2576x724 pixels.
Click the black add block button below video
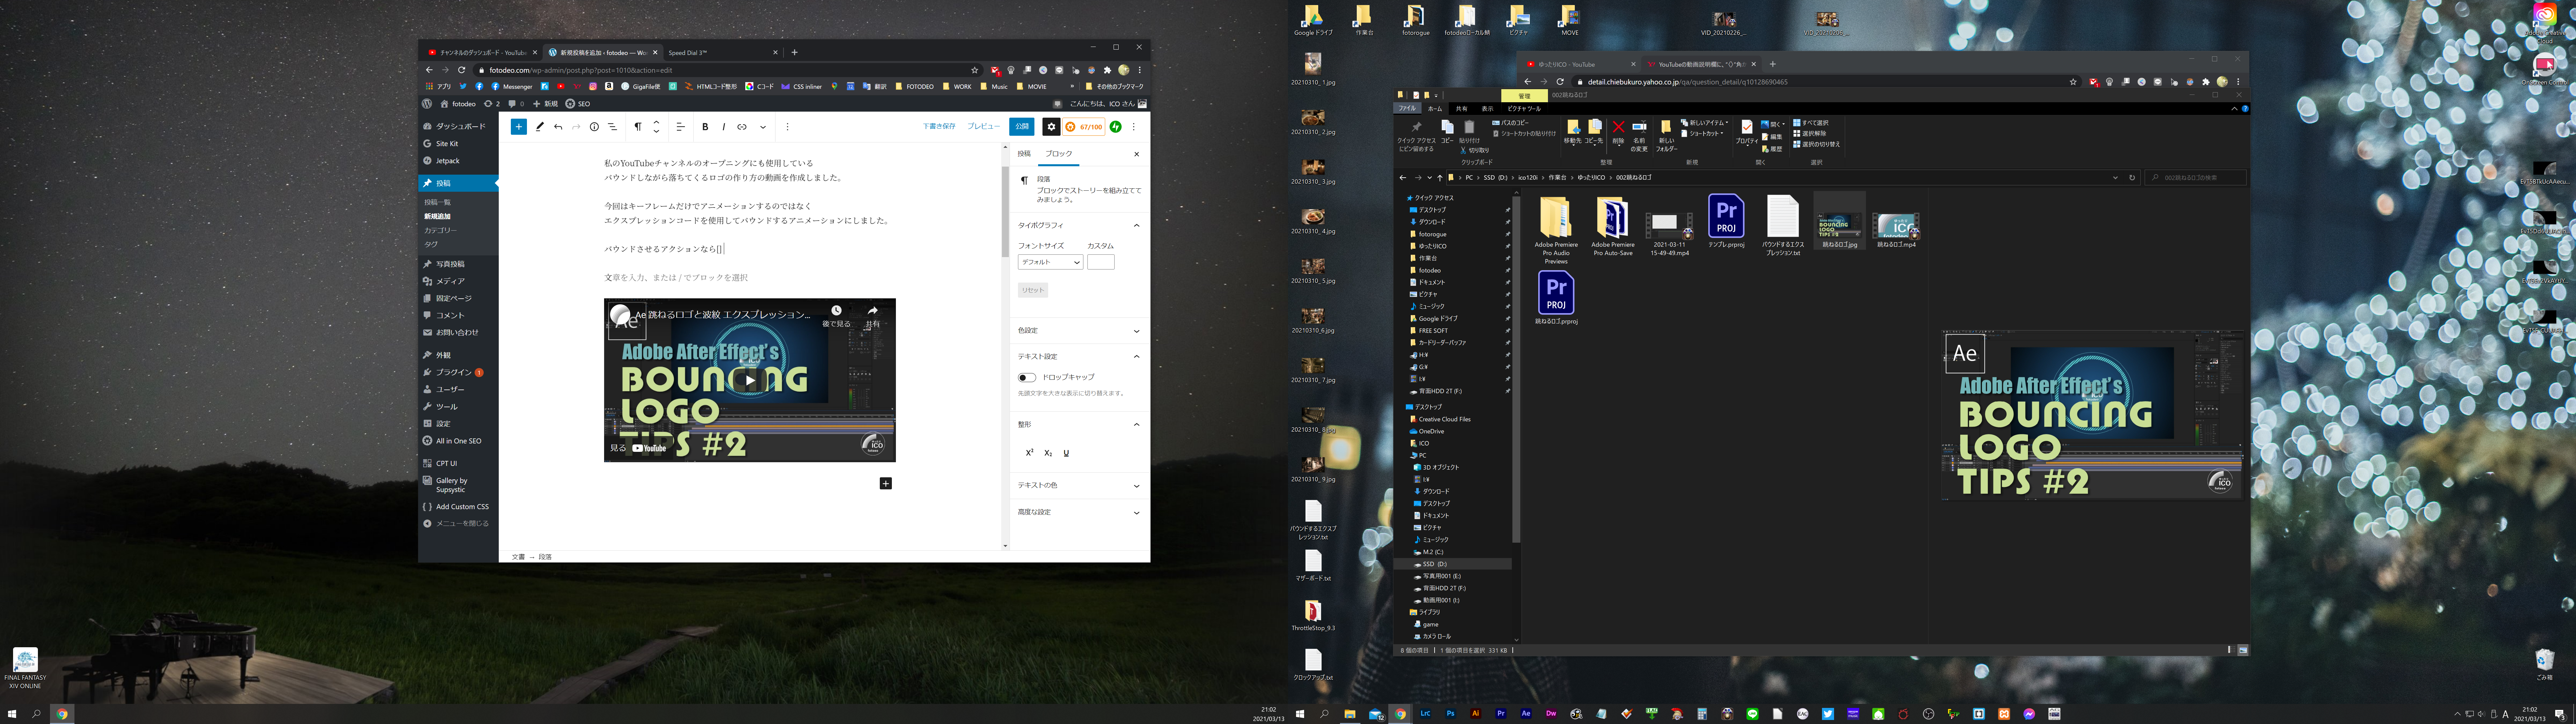(885, 483)
